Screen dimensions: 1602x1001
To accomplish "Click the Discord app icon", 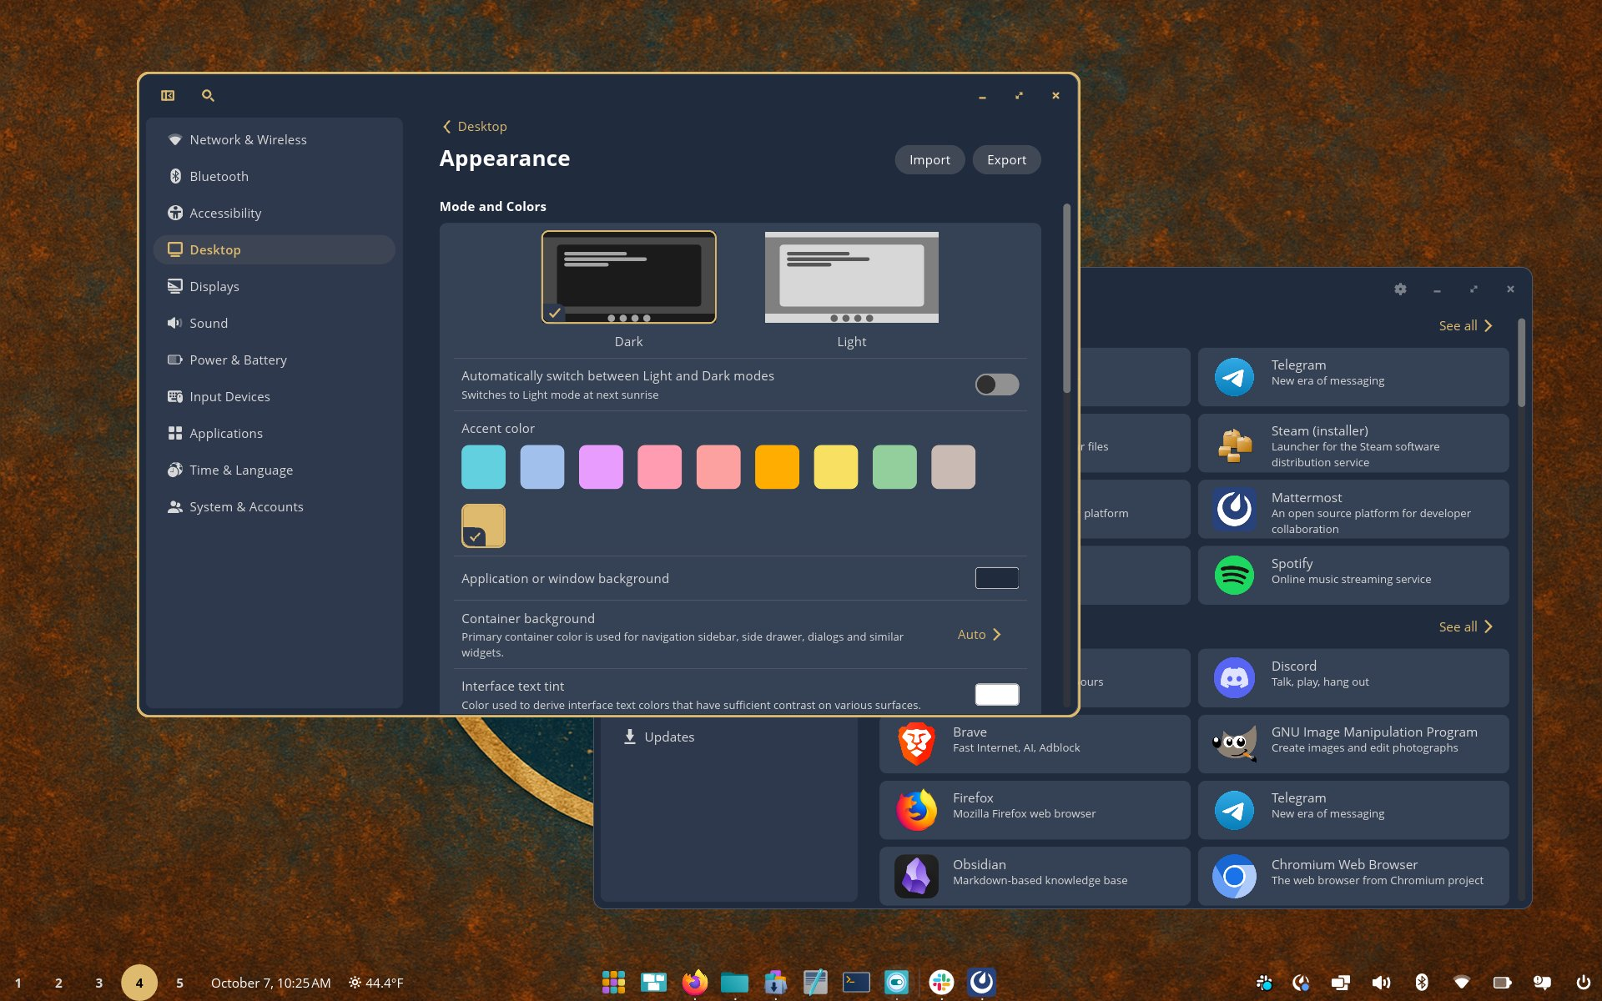I will pyautogui.click(x=1234, y=678).
